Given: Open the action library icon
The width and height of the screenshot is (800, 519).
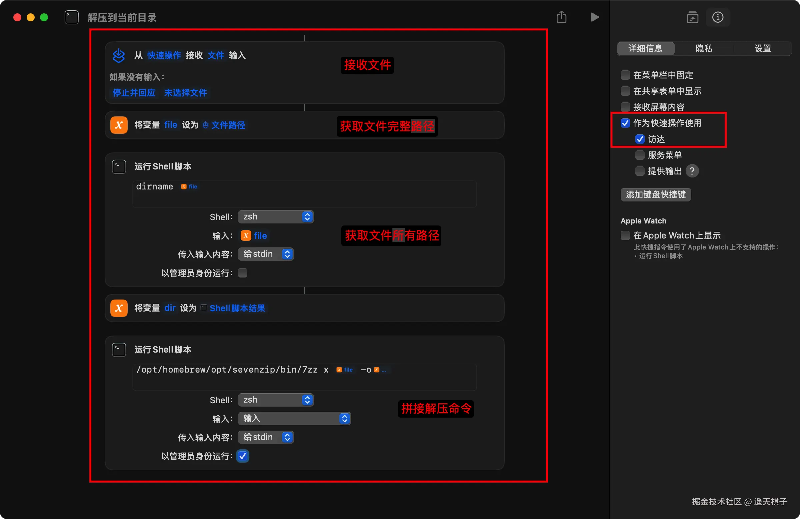Looking at the screenshot, I should (x=692, y=17).
